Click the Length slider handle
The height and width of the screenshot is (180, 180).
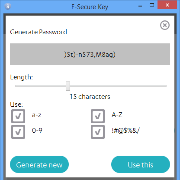click(x=68, y=86)
